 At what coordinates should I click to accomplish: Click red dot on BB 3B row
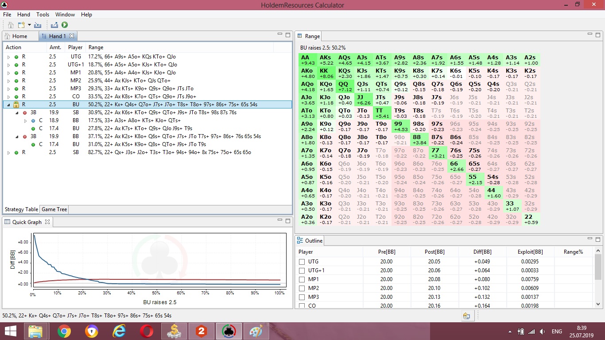25,137
